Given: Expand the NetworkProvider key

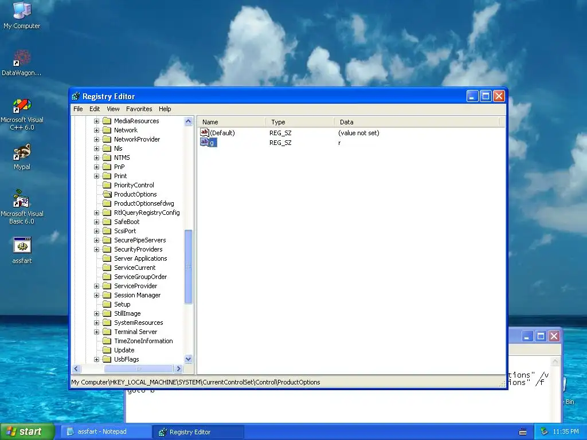Looking at the screenshot, I should [x=96, y=139].
